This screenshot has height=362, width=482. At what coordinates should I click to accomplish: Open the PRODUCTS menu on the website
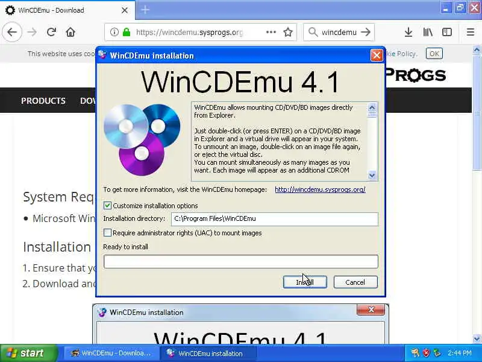click(43, 101)
